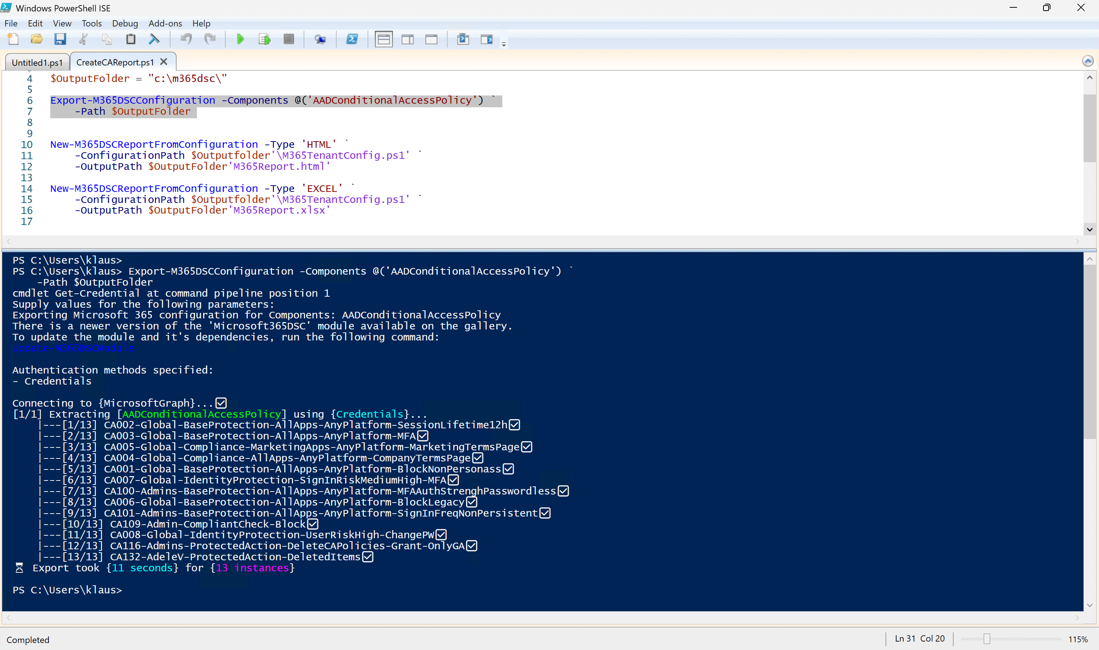Show the script pane on top layout icon
Image resolution: width=1099 pixels, height=650 pixels.
pos(384,39)
